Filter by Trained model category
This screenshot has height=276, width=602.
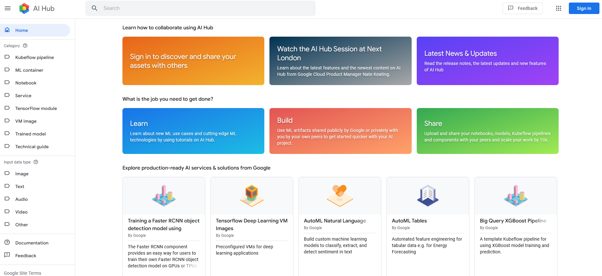coord(30,134)
